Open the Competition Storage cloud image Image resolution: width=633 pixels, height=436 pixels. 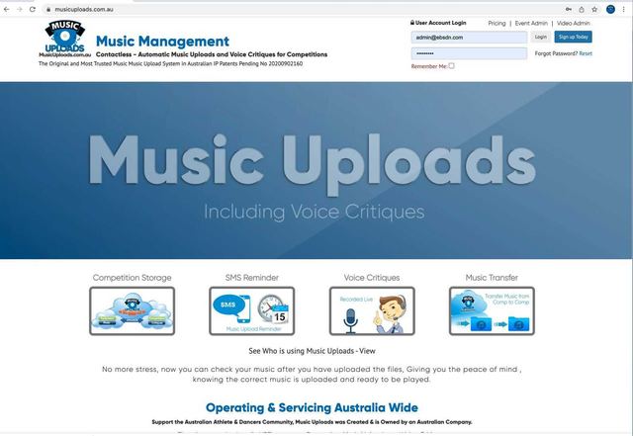(x=132, y=310)
